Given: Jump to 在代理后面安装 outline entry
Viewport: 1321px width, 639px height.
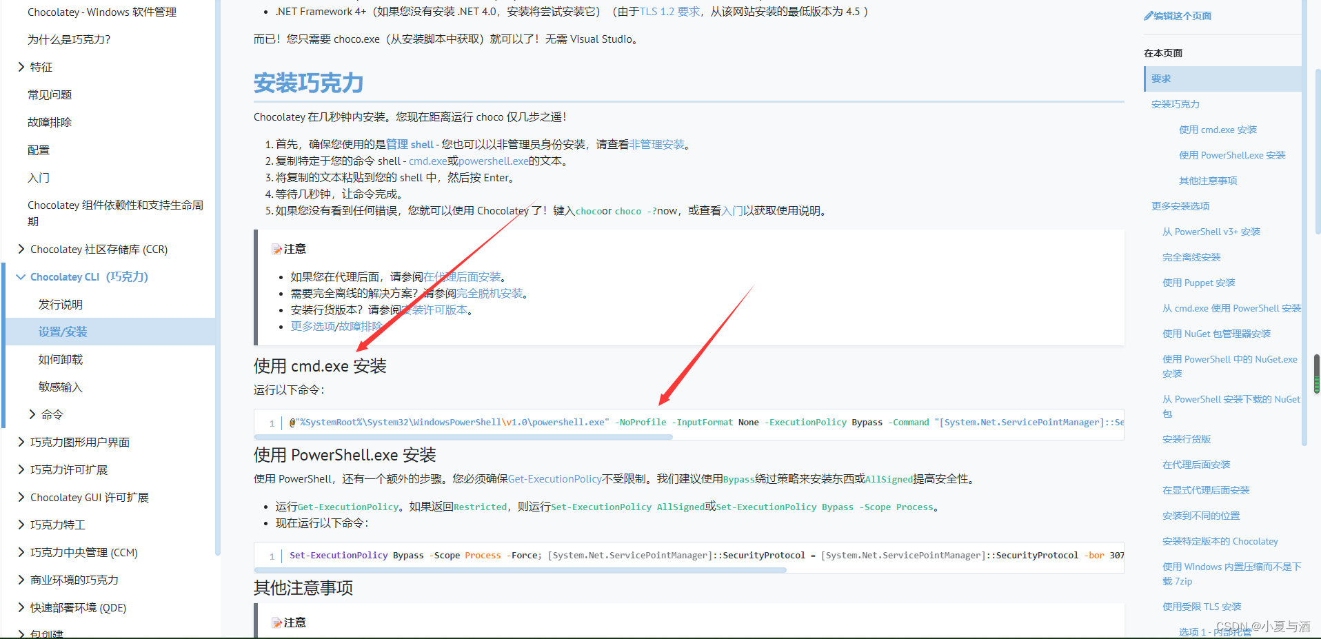Looking at the screenshot, I should pos(1196,465).
